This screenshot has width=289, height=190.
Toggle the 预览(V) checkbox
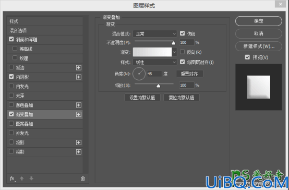point(247,57)
